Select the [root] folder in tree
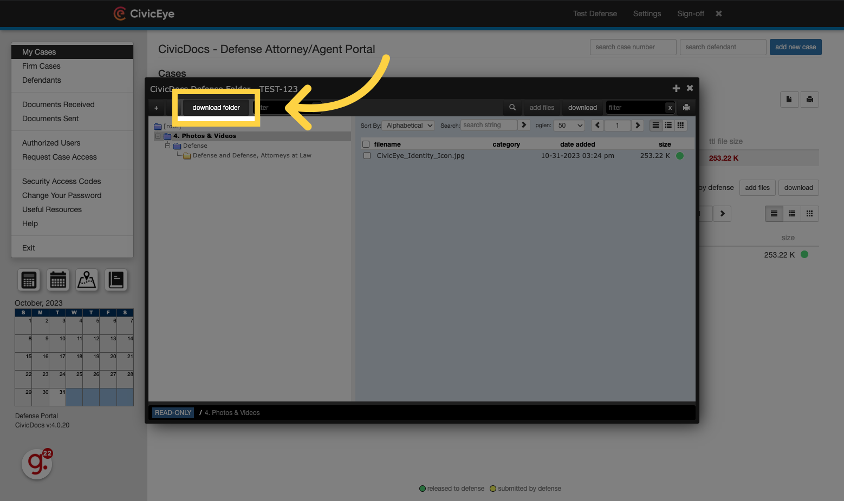The height and width of the screenshot is (501, 844). (172, 126)
